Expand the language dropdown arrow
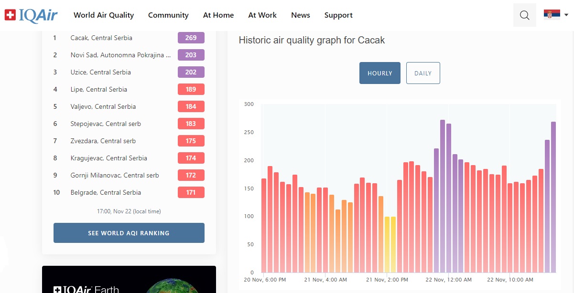Viewport: 574px width, 293px height. point(566,15)
